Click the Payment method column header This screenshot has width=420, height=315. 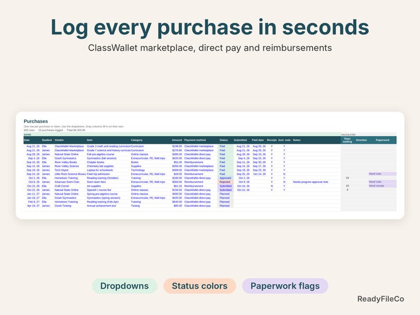pyautogui.click(x=195, y=140)
